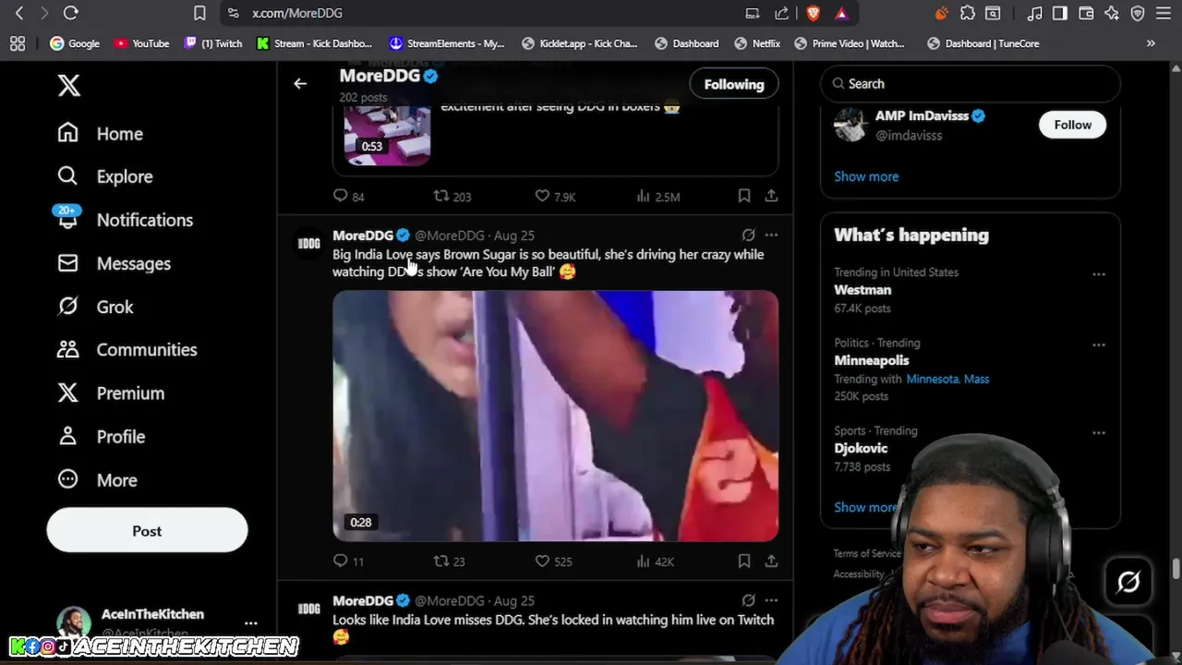Open more menu on India Love Twitch post
The width and height of the screenshot is (1182, 665).
pos(771,600)
